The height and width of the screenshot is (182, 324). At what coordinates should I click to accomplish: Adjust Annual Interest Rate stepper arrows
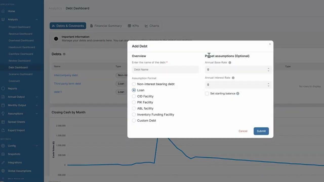(268, 85)
